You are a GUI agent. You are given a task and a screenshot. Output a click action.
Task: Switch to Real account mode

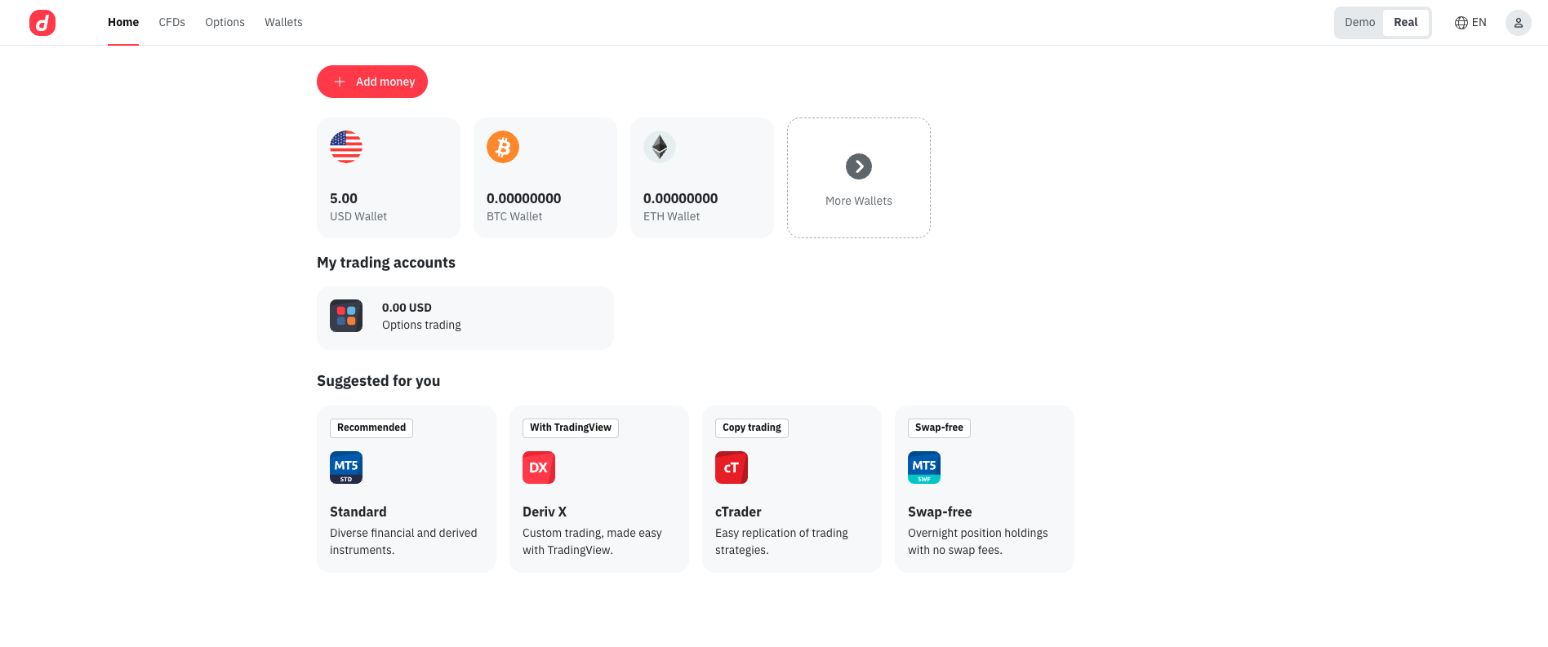[1406, 23]
